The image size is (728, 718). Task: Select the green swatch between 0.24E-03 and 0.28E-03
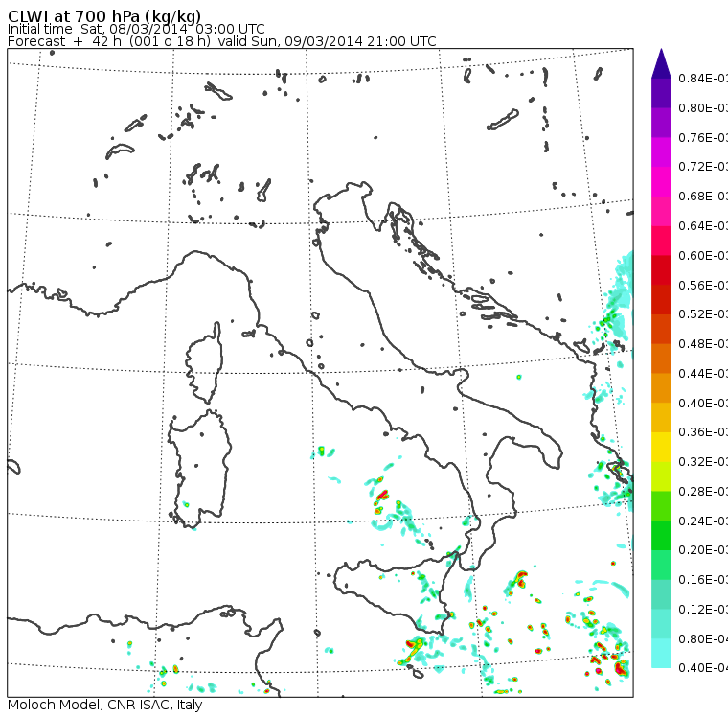click(661, 506)
